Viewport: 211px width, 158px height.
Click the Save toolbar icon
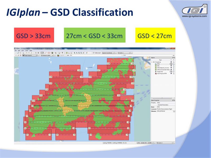pyautogui.click(x=21, y=53)
